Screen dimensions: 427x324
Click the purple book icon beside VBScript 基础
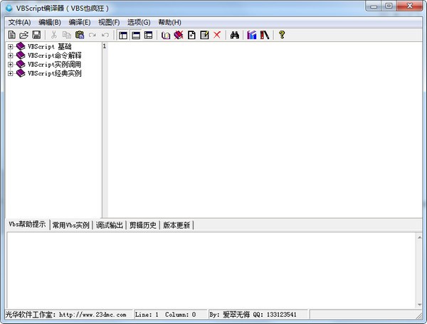[21, 46]
